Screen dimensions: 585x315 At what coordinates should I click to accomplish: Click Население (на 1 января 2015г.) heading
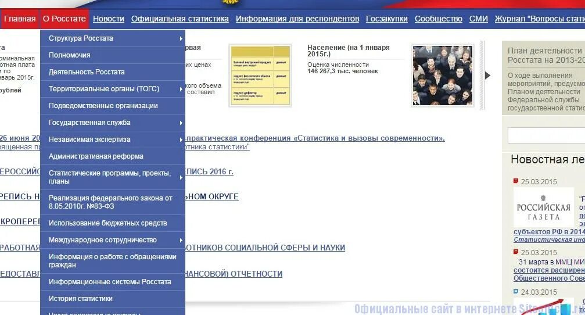click(349, 51)
